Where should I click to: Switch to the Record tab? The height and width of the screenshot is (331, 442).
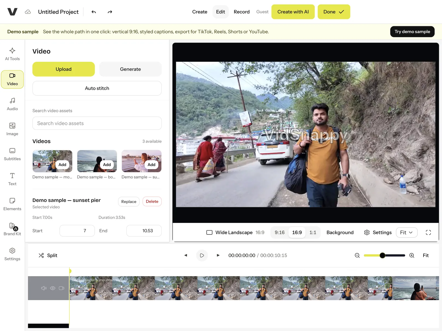242,12
